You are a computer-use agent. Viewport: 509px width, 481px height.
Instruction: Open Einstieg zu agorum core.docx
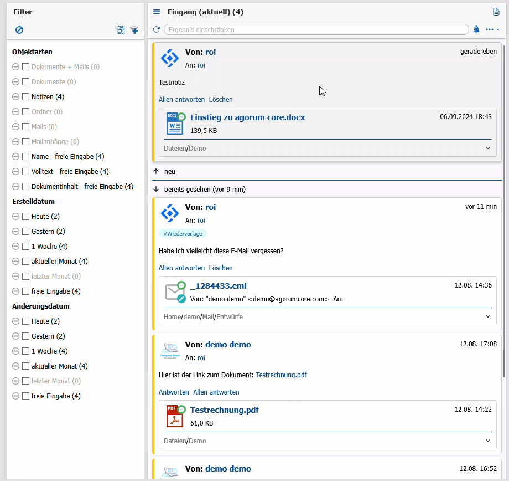pos(247,117)
